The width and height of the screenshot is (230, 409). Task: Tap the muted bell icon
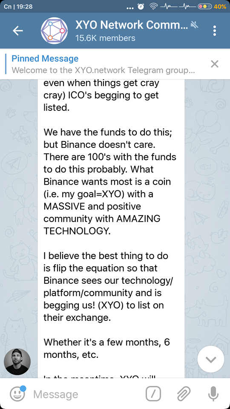(x=195, y=25)
